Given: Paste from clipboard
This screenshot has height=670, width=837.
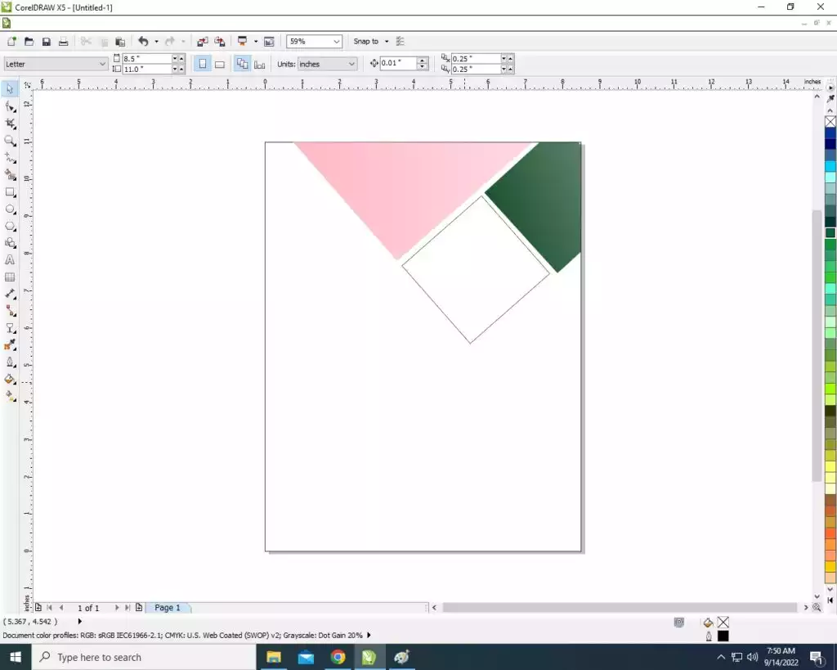Looking at the screenshot, I should pyautogui.click(x=120, y=41).
